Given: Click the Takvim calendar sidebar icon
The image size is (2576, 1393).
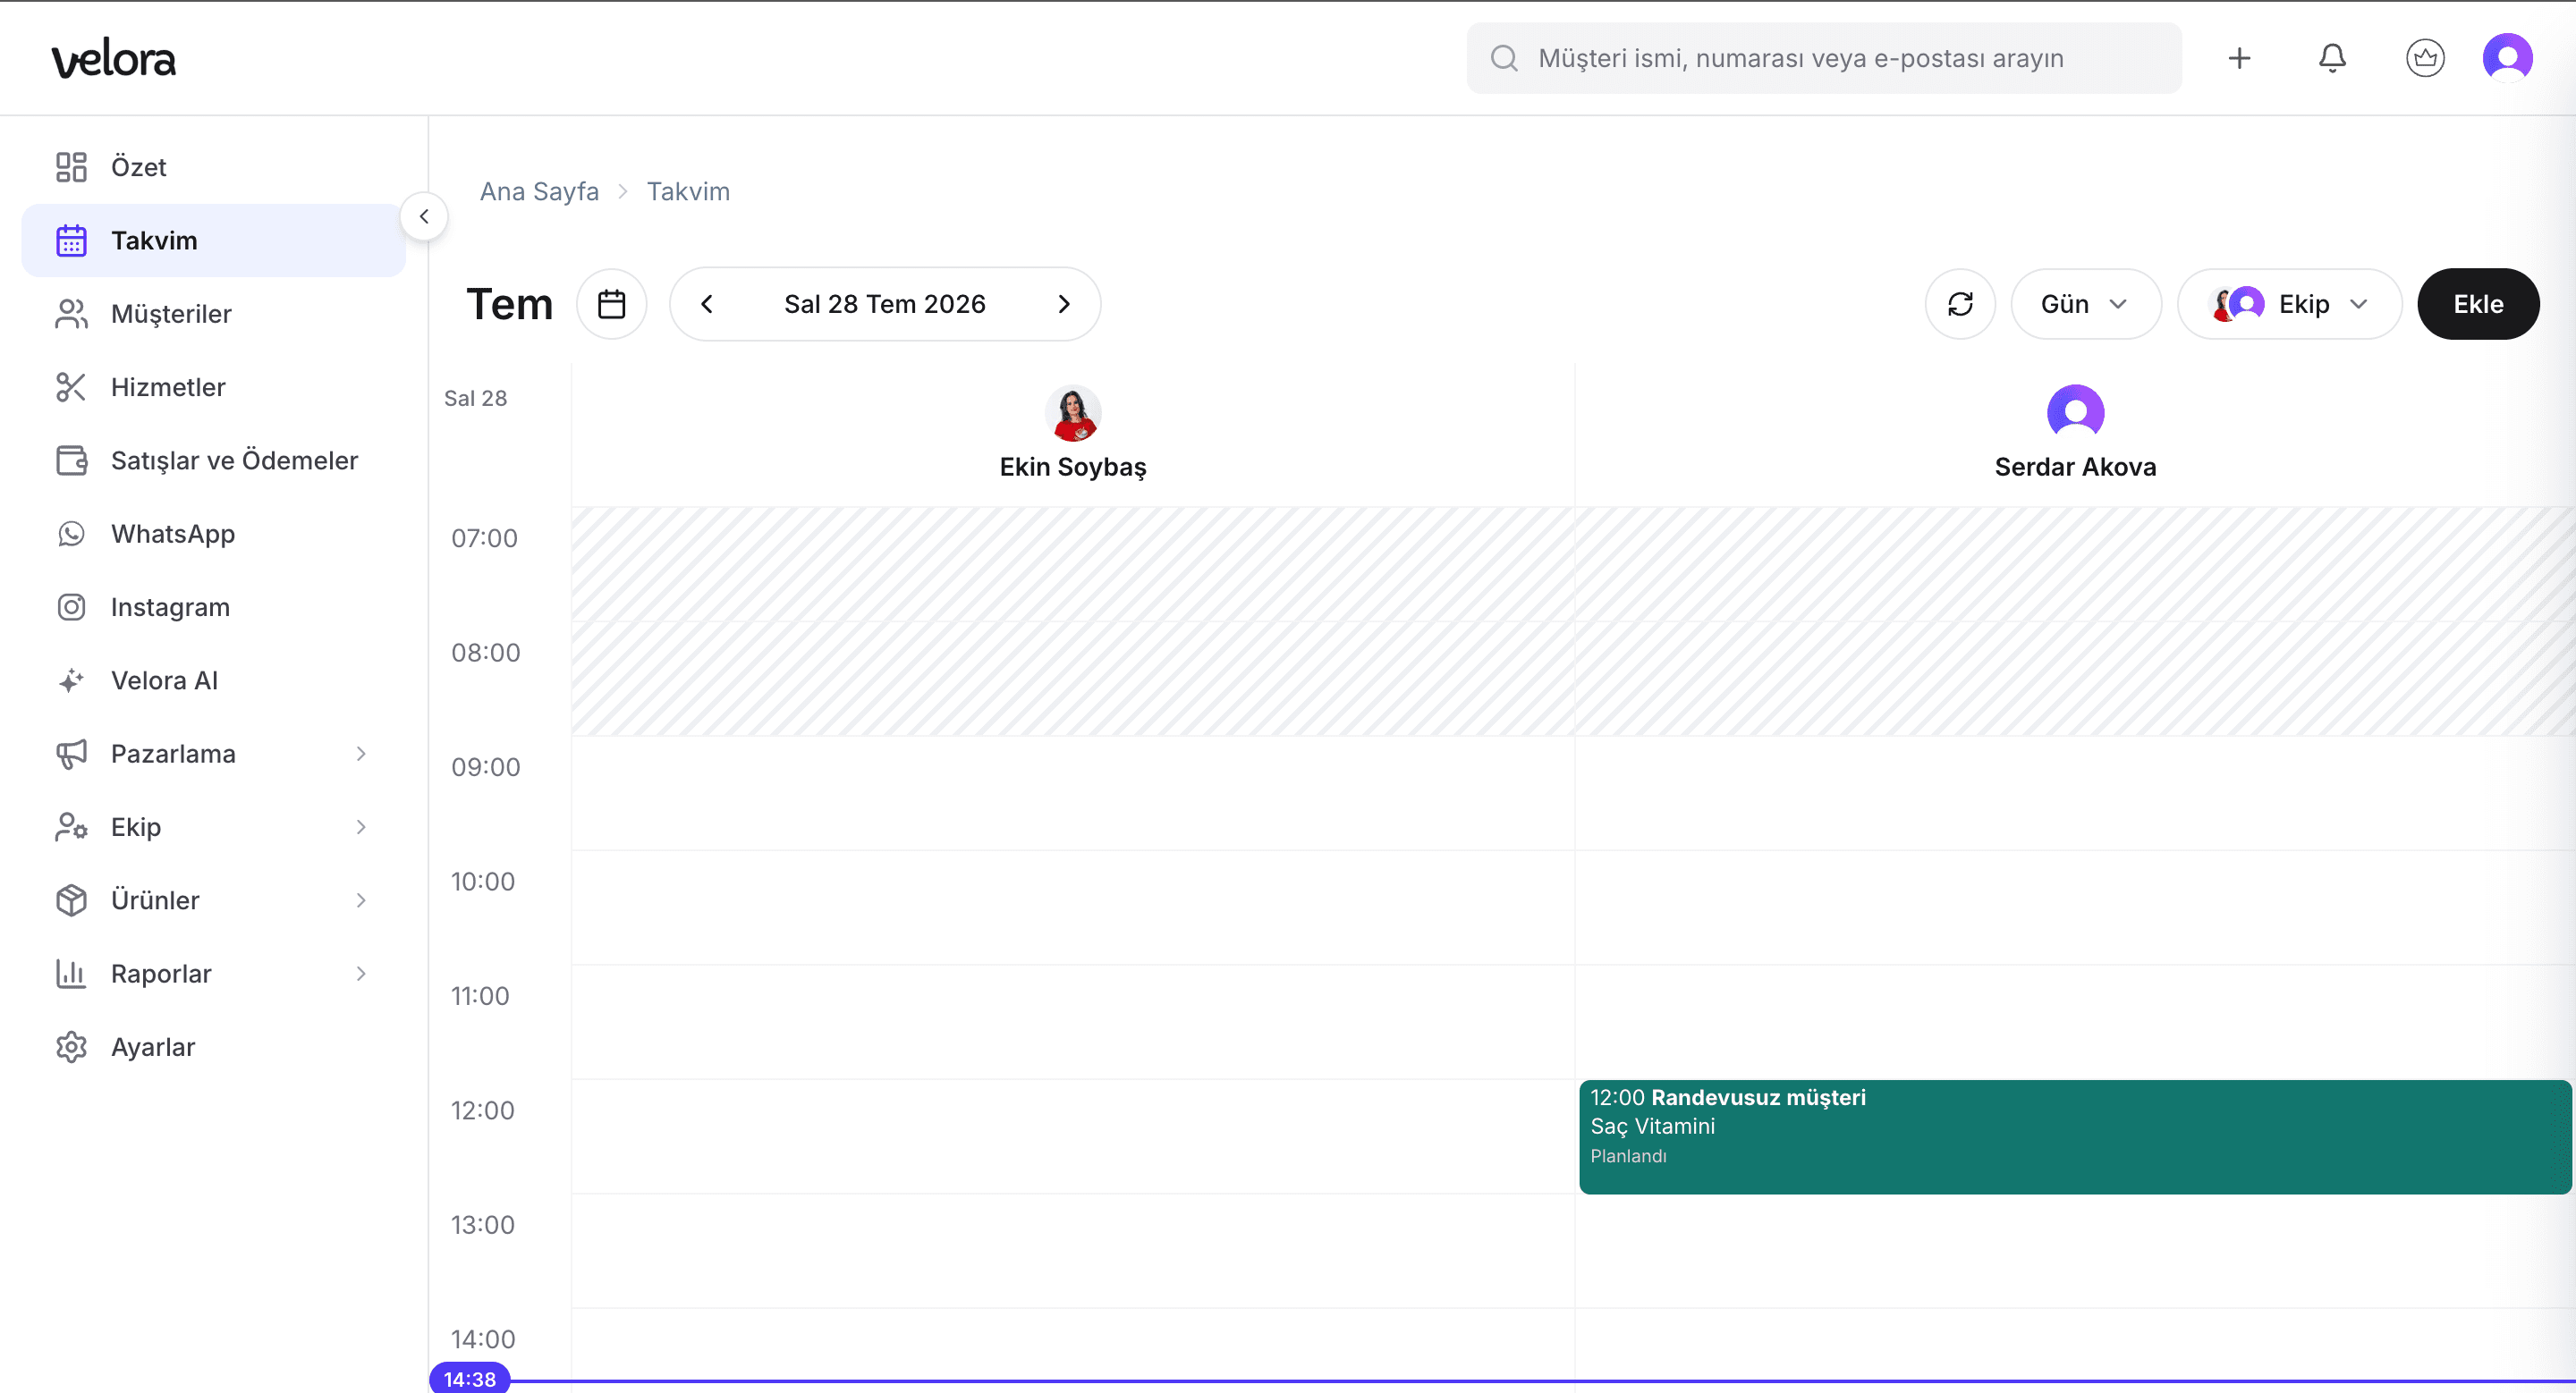Looking at the screenshot, I should [71, 241].
